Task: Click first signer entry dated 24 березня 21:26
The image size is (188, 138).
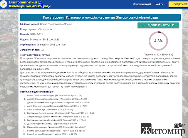Action: 55,95
